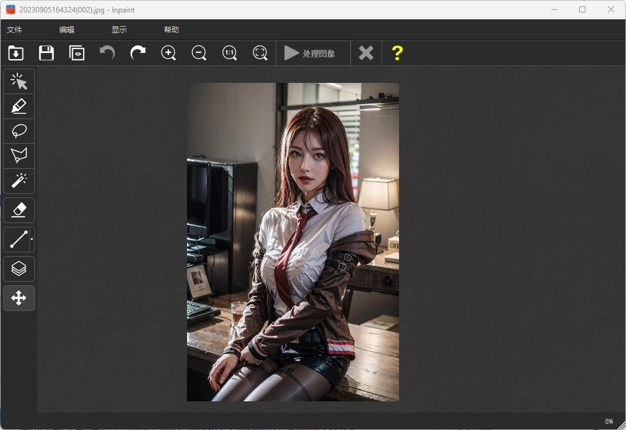Maximize the Inpaint window
626x430 pixels.
tap(582, 9)
